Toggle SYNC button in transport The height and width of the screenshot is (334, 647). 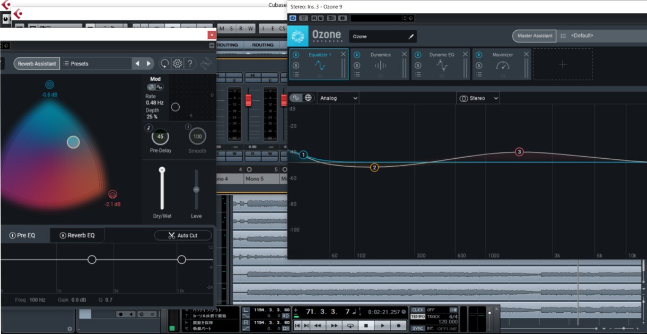(x=418, y=328)
